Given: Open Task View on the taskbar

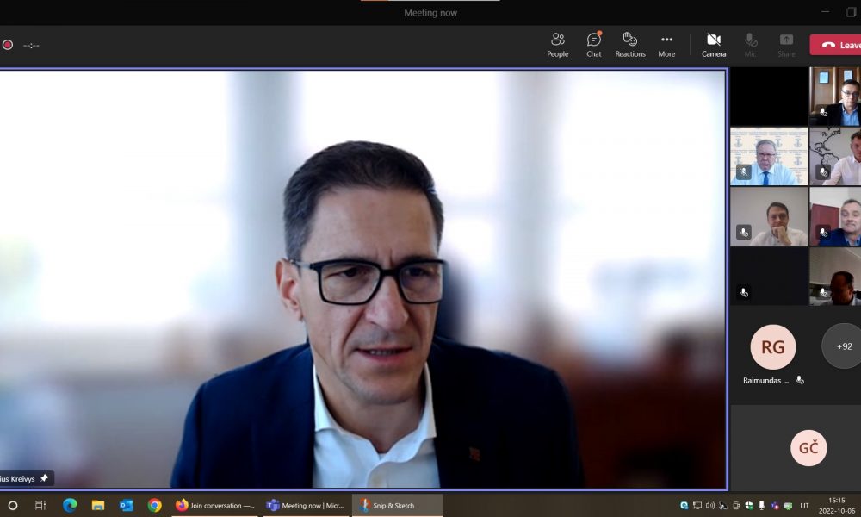Looking at the screenshot, I should pos(40,505).
